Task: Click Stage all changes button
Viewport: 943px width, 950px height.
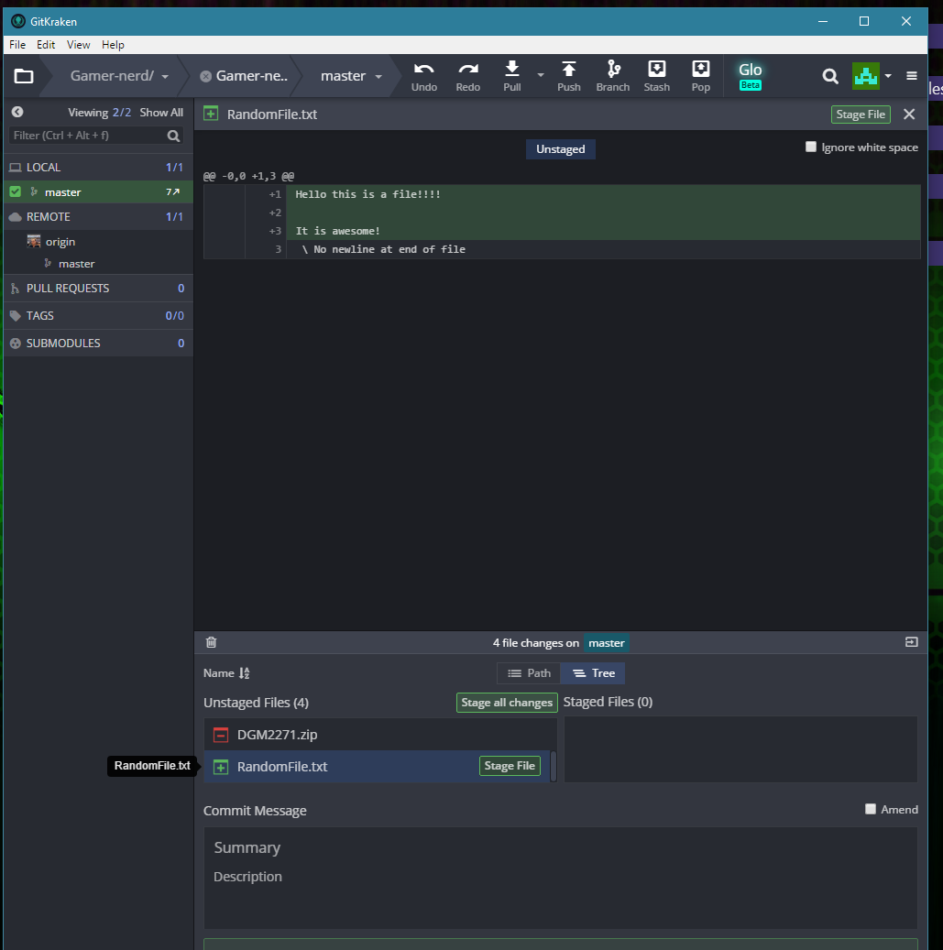Action: [507, 703]
